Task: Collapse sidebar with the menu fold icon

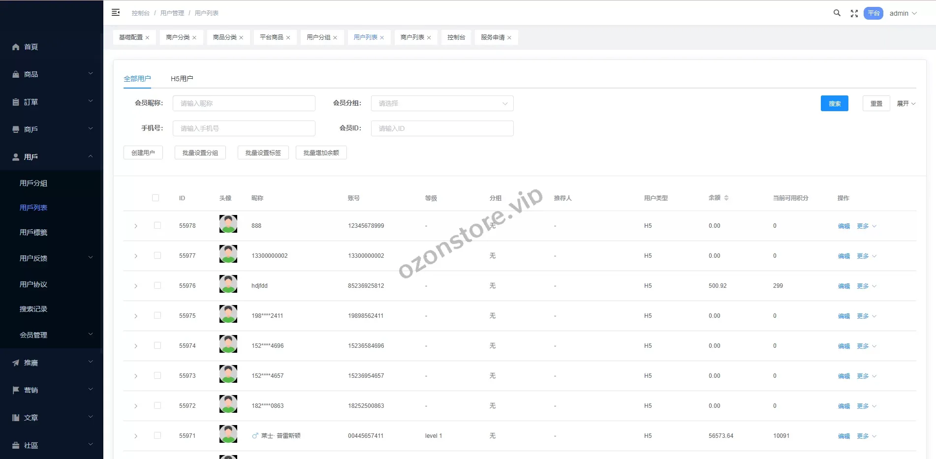Action: (x=116, y=13)
